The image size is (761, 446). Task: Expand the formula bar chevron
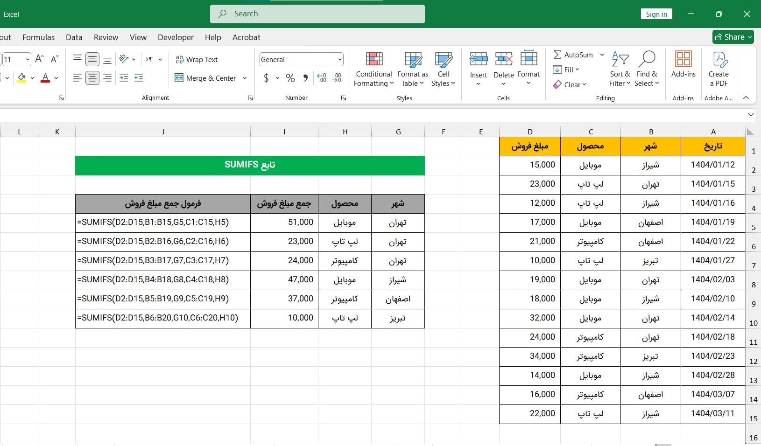tap(751, 115)
